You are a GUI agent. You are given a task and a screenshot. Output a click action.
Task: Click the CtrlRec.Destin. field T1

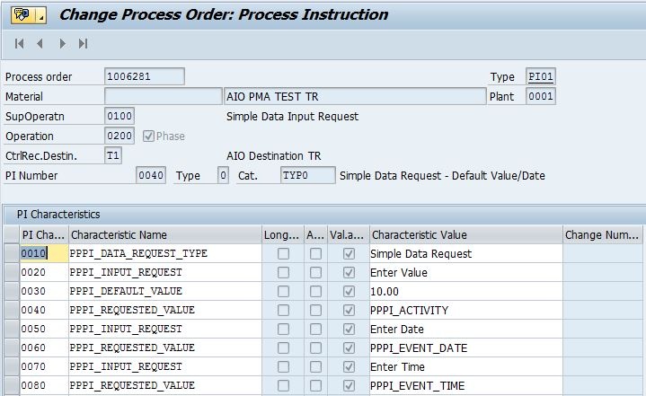(113, 155)
